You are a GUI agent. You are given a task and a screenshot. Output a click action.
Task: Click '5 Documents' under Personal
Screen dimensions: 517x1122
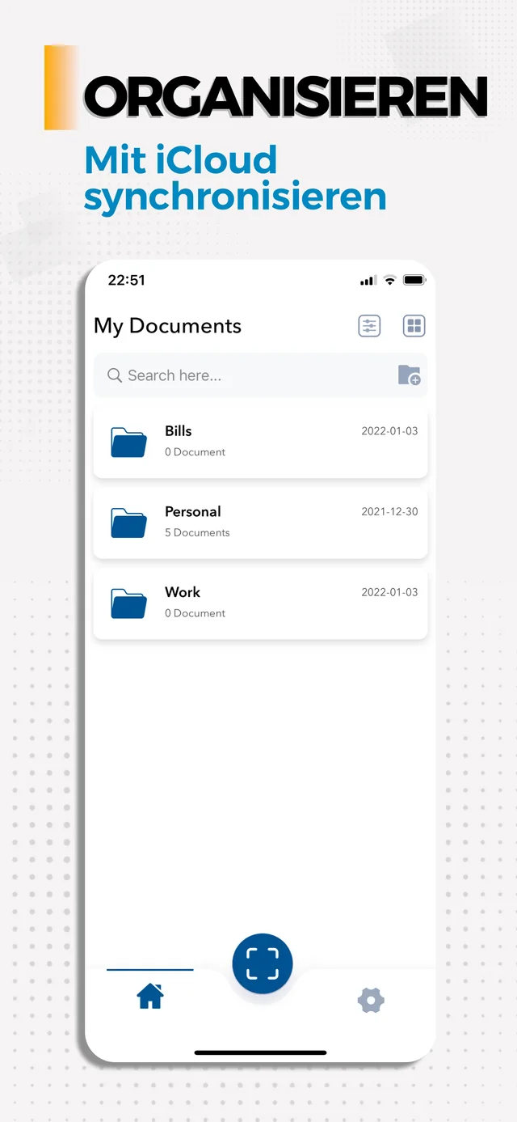tap(197, 532)
